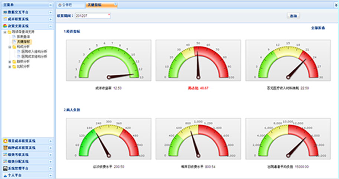Click the 病种成本核算系统 icon
The height and width of the screenshot is (179, 339).
5,148
